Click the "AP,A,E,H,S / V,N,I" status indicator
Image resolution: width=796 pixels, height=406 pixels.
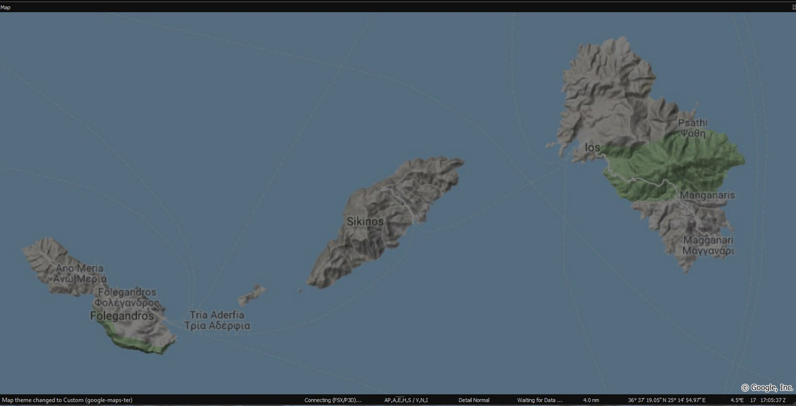[406, 400]
